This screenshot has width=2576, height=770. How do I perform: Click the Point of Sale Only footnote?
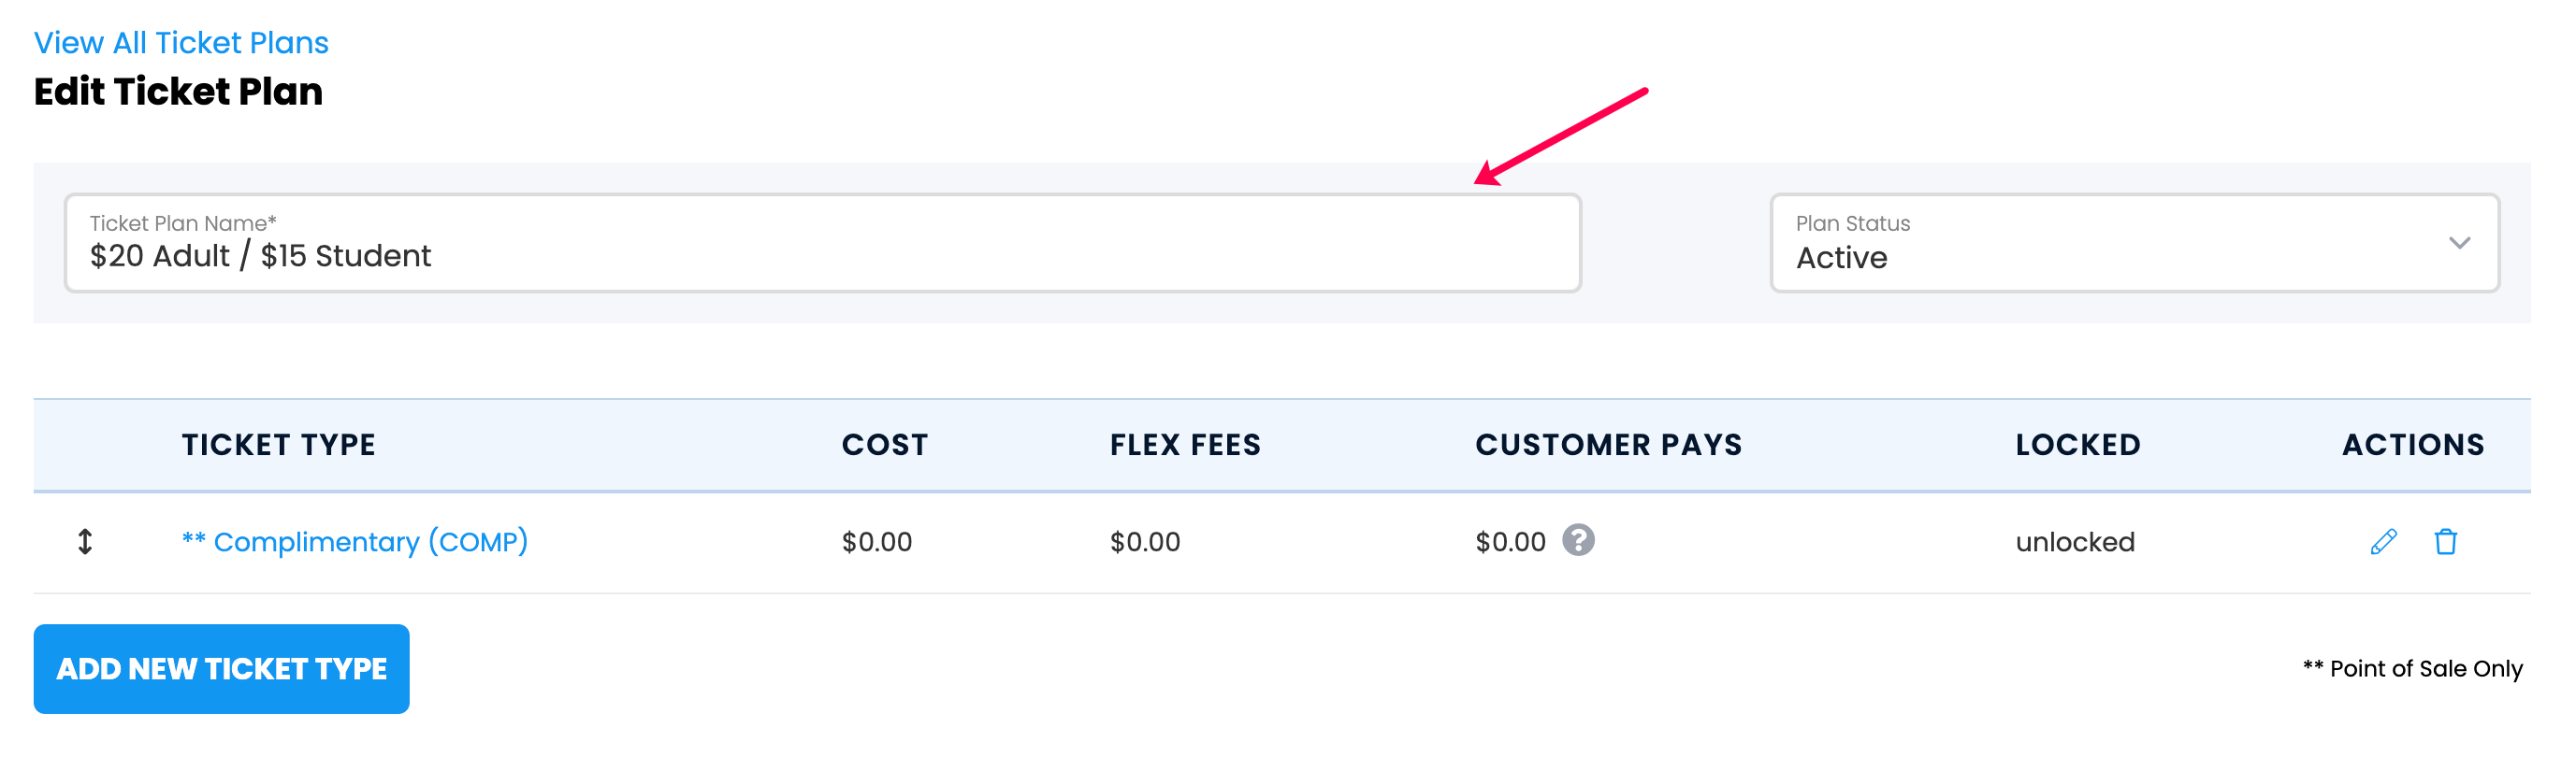(x=2412, y=668)
